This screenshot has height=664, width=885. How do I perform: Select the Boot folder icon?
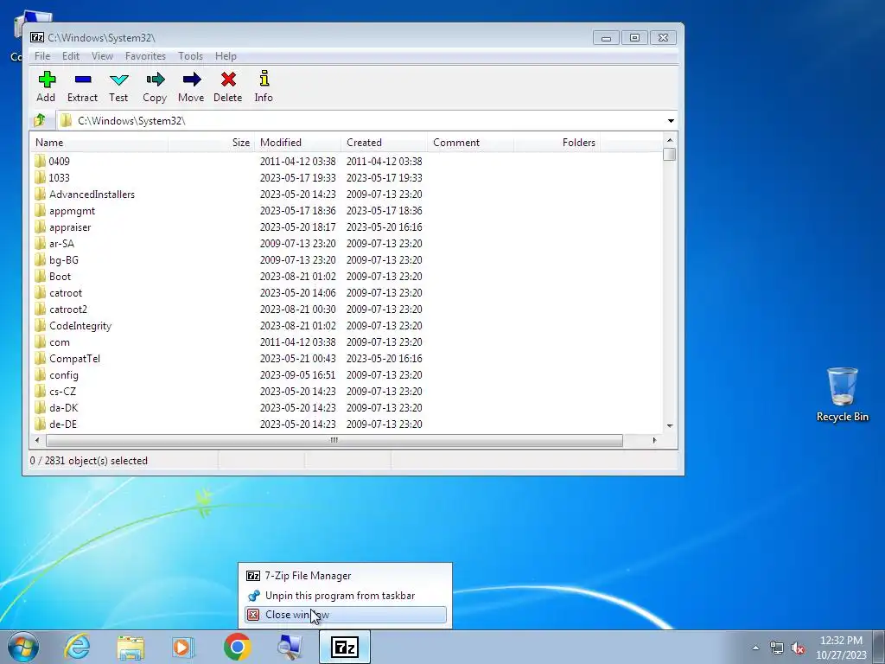40,276
